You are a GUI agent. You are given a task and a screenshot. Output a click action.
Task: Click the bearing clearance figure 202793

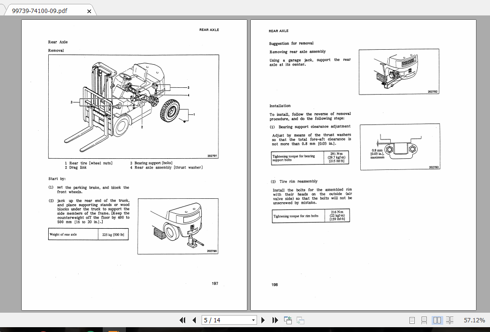[400, 147]
